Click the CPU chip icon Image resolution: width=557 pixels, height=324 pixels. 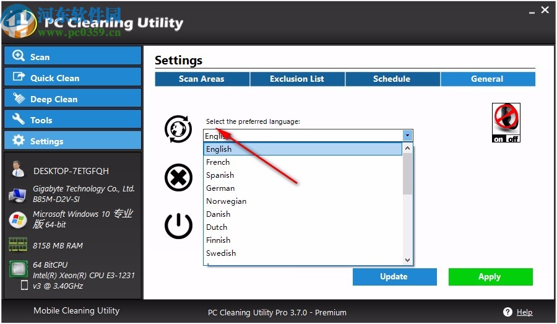[x=18, y=269]
